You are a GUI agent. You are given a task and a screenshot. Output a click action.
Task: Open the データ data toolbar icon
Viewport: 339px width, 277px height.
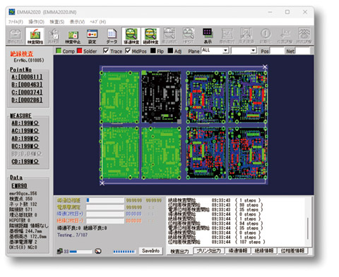pyautogui.click(x=112, y=37)
